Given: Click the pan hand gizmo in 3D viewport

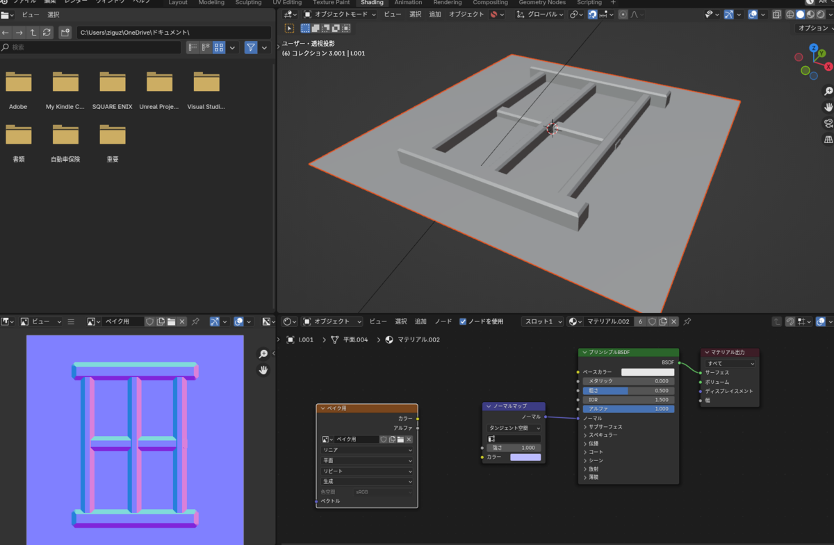Looking at the screenshot, I should click(828, 107).
